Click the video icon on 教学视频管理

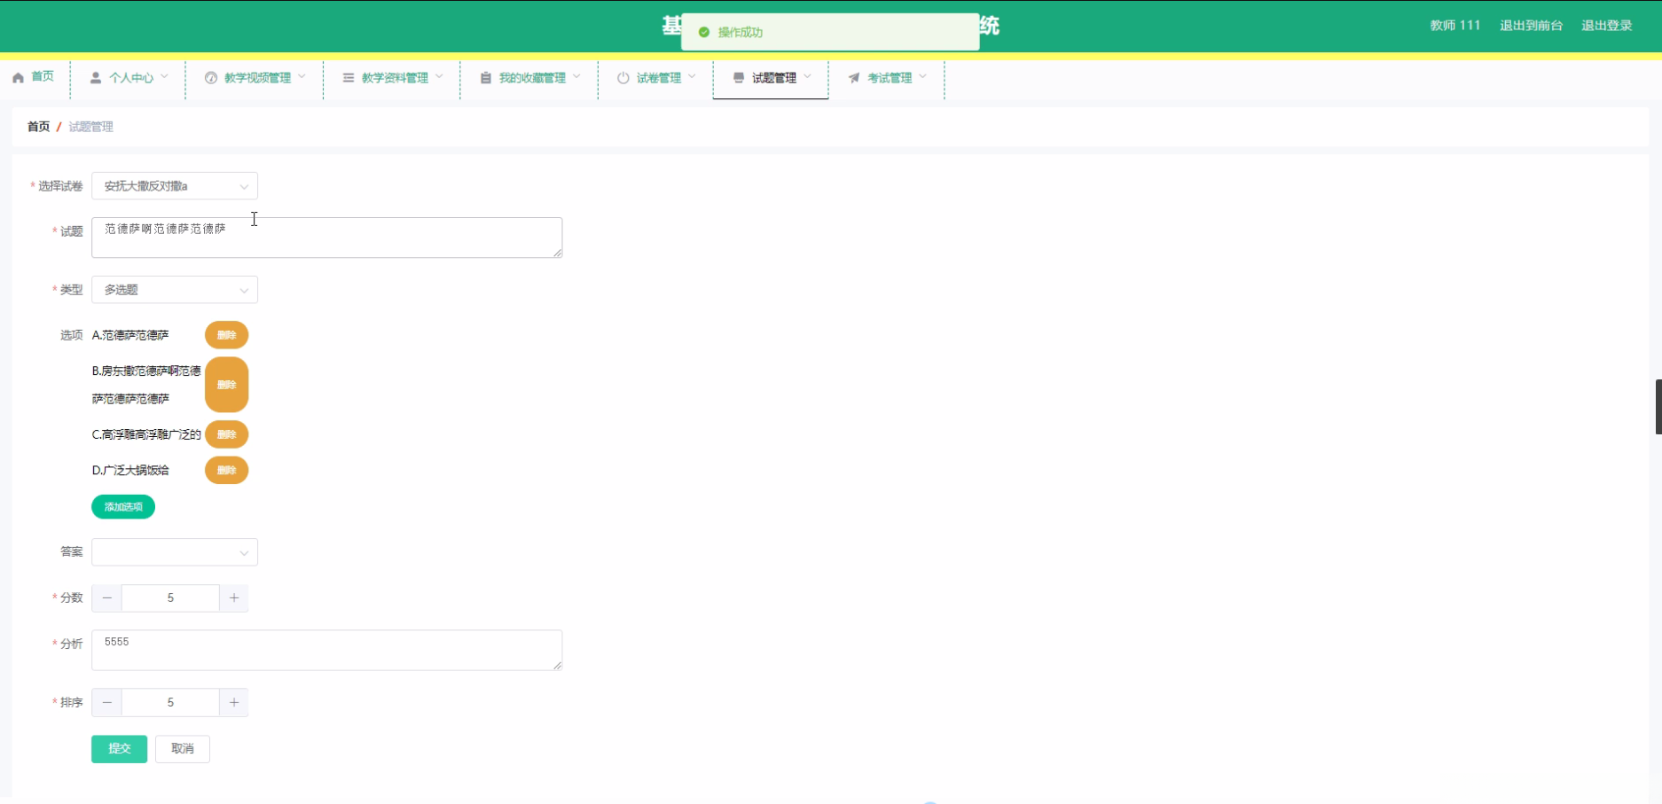click(x=210, y=78)
